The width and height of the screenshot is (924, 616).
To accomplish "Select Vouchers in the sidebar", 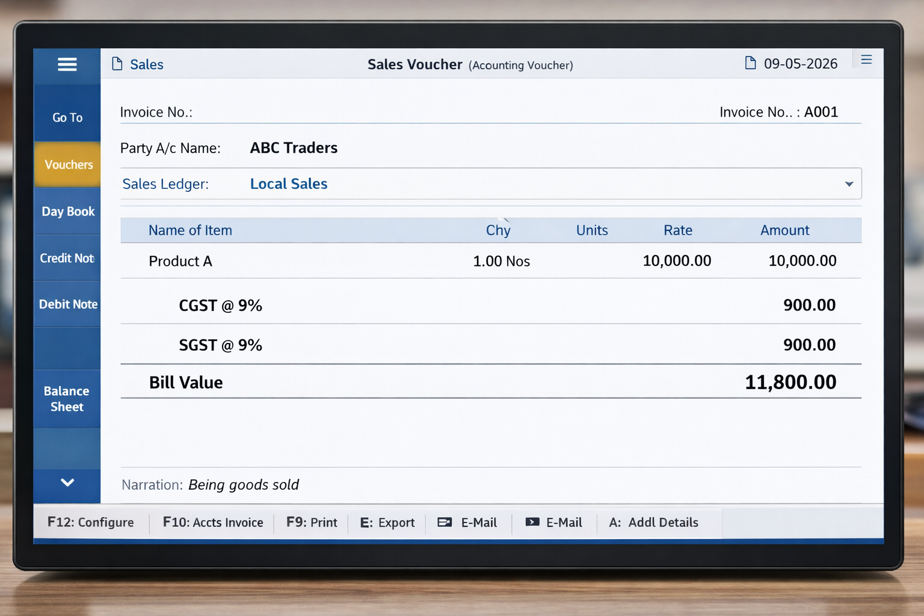I will tap(67, 164).
